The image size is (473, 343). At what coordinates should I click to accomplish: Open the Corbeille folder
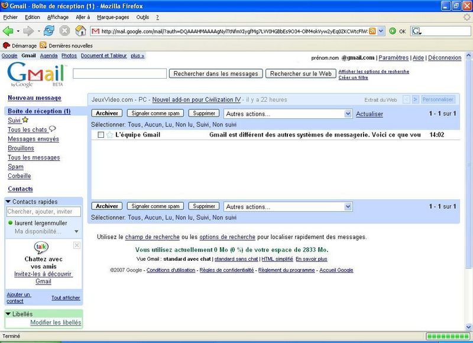click(x=20, y=176)
